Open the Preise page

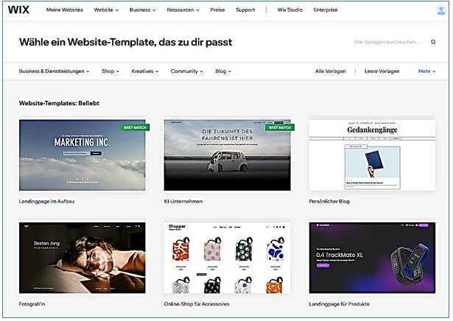point(217,10)
